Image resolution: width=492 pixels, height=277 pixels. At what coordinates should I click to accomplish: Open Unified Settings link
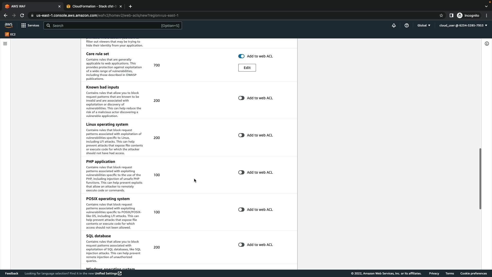pyautogui.click(x=108, y=273)
